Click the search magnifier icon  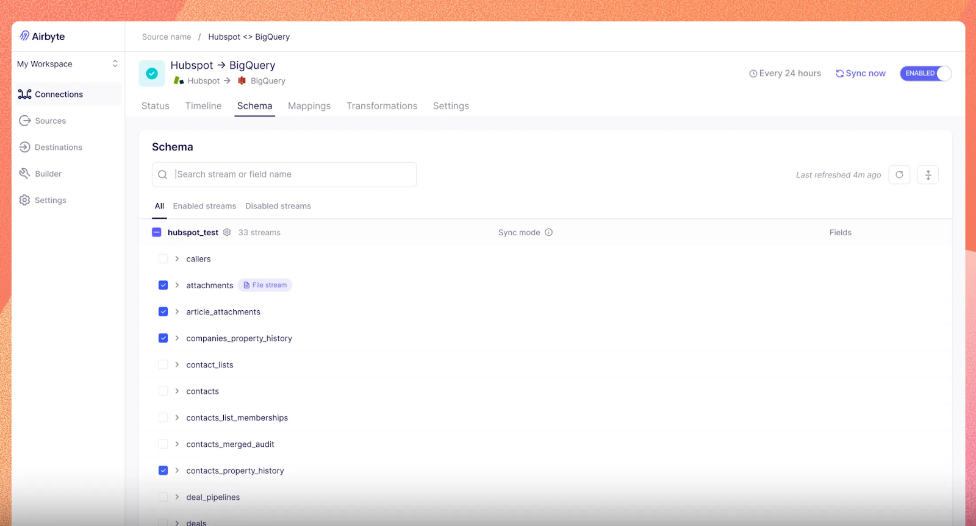coord(162,174)
